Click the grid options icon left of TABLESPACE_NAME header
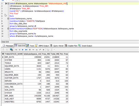 point(3,54)
